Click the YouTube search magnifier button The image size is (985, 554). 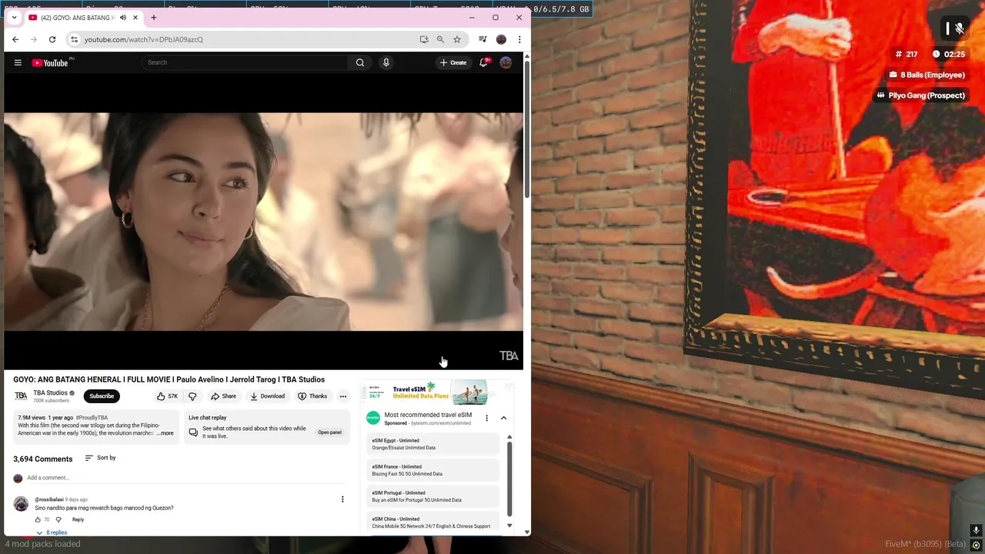pos(360,62)
